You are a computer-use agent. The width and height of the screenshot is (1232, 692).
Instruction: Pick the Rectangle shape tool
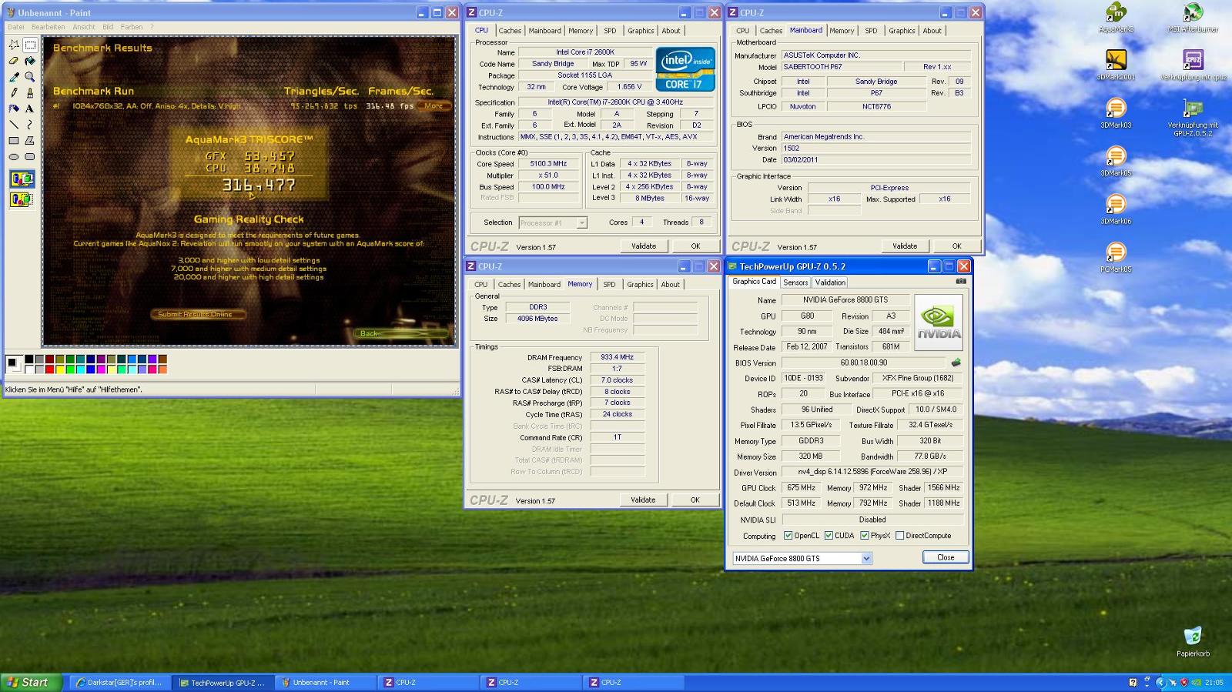pos(14,141)
